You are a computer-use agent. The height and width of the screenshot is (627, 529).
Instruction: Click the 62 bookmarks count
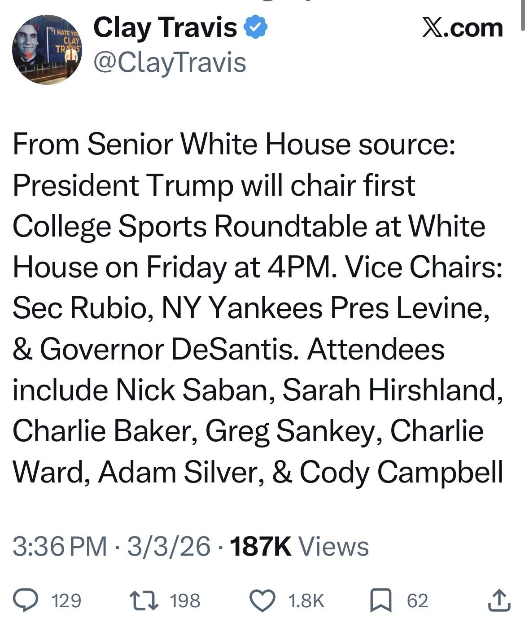pyautogui.click(x=417, y=601)
